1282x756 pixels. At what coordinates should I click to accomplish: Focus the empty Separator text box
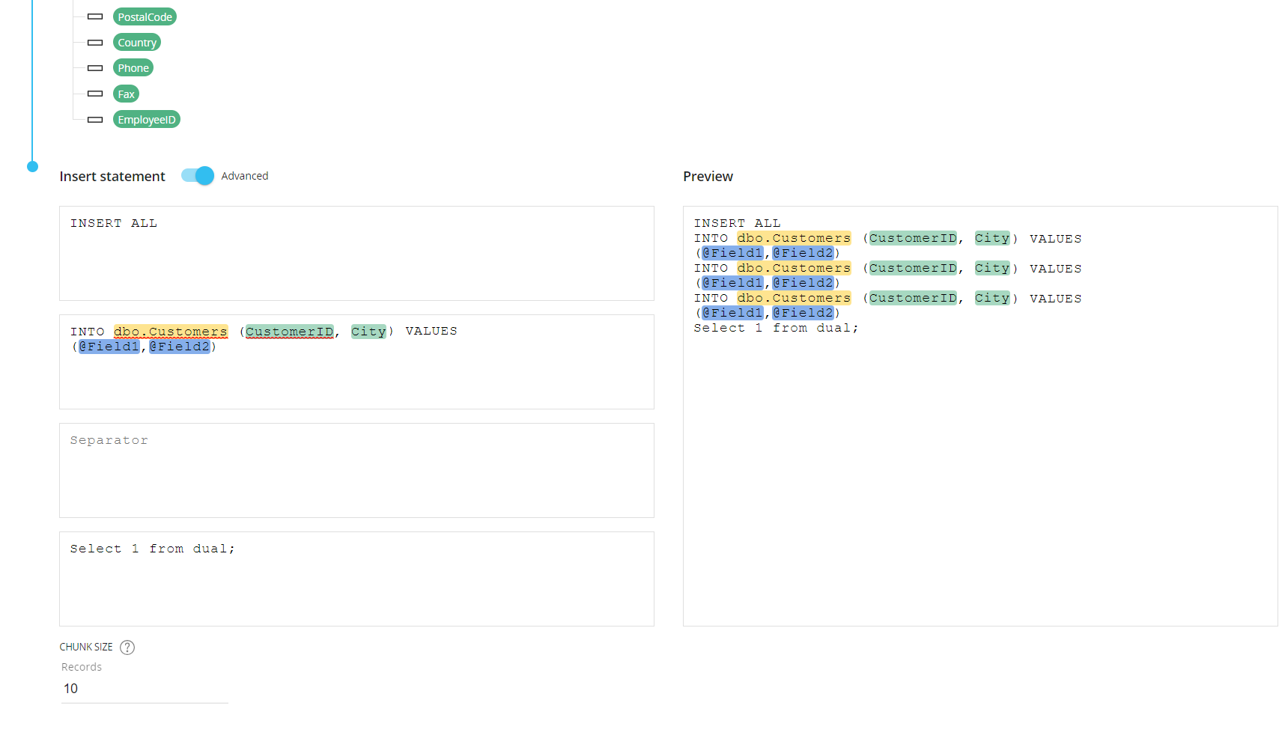(356, 470)
